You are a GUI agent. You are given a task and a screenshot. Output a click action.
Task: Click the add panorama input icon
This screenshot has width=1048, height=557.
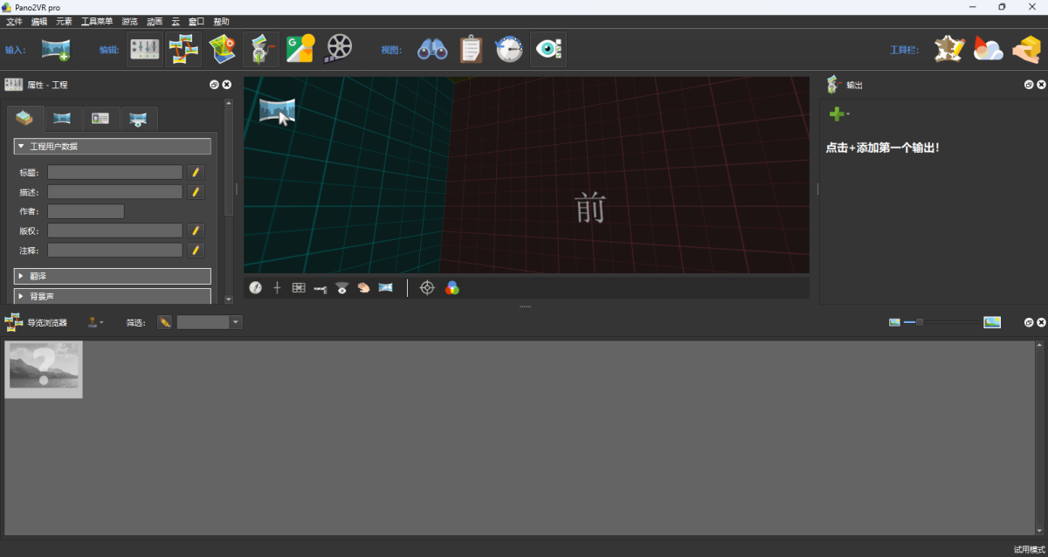pos(56,50)
